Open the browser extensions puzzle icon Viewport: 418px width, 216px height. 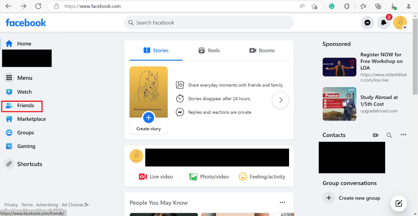(x=347, y=6)
